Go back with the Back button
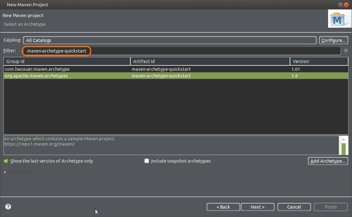 click(223, 207)
